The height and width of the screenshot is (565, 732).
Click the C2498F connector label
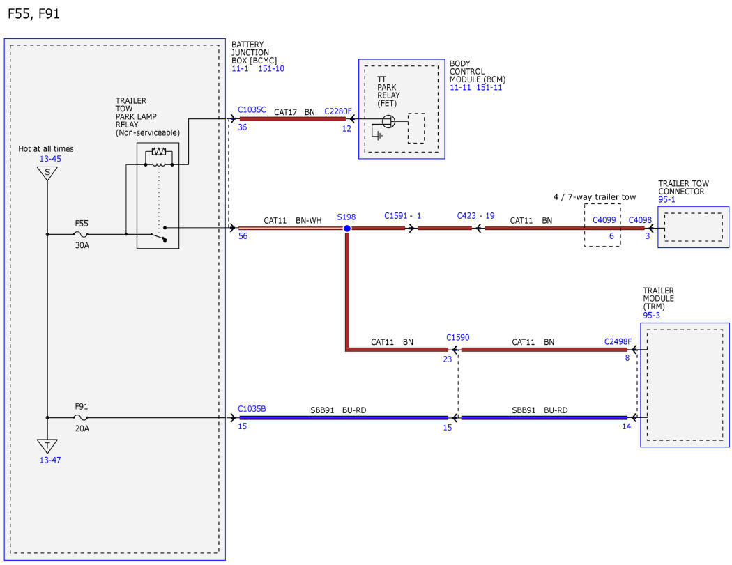click(618, 341)
